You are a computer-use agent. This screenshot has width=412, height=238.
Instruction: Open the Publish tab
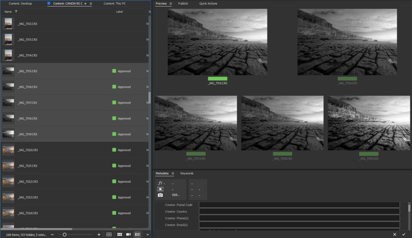click(x=183, y=4)
